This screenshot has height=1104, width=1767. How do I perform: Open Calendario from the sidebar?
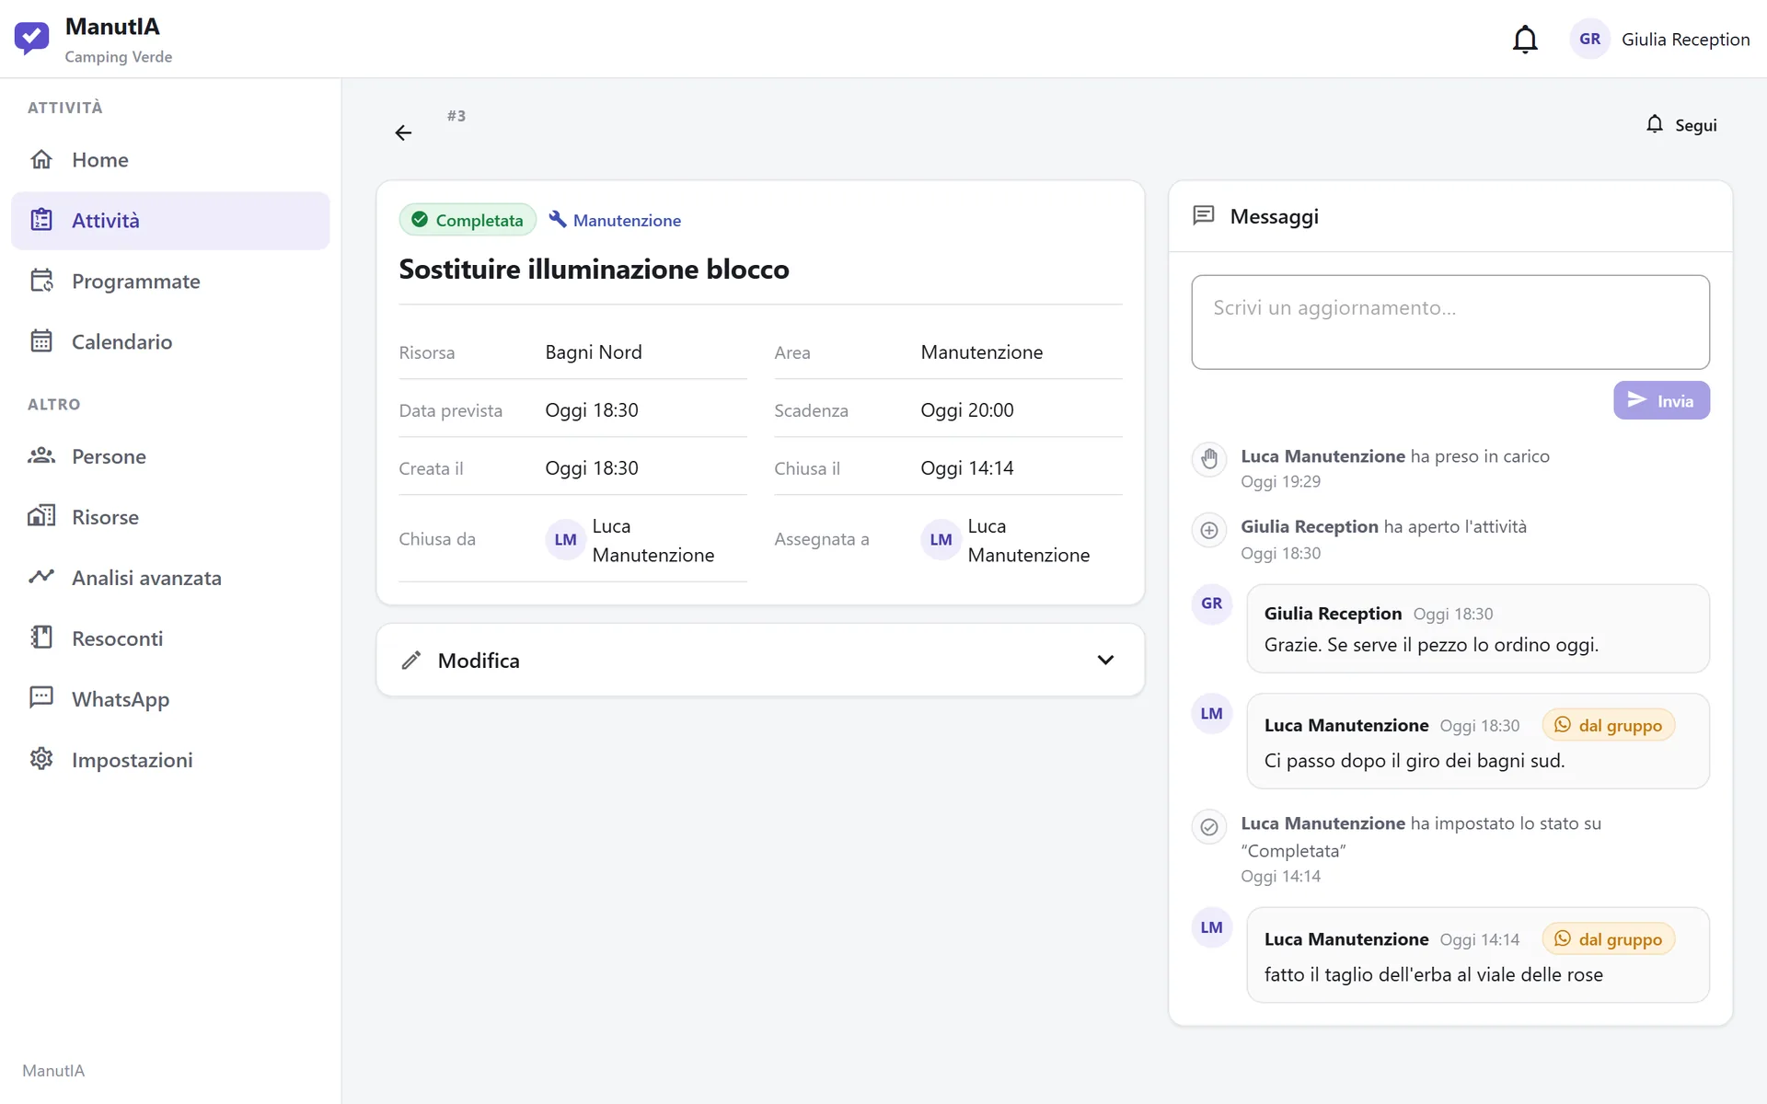pyautogui.click(x=170, y=342)
